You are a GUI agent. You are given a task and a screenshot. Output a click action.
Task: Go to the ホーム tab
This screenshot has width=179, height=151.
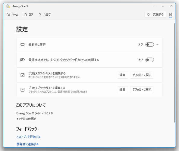(12, 14)
